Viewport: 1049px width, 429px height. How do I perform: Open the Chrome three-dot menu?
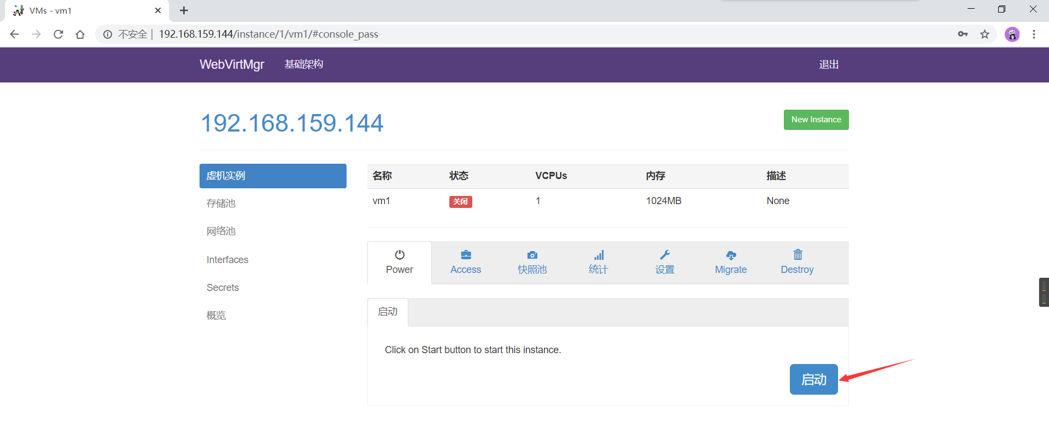[1034, 34]
